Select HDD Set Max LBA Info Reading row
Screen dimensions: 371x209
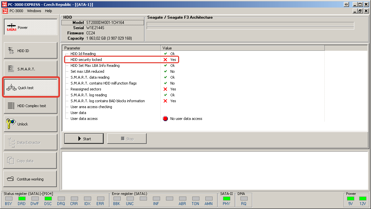click(x=193, y=66)
